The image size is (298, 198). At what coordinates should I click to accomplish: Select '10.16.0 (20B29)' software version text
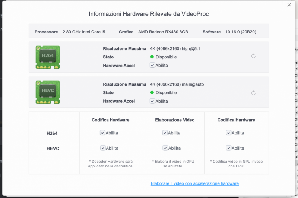coord(241,32)
